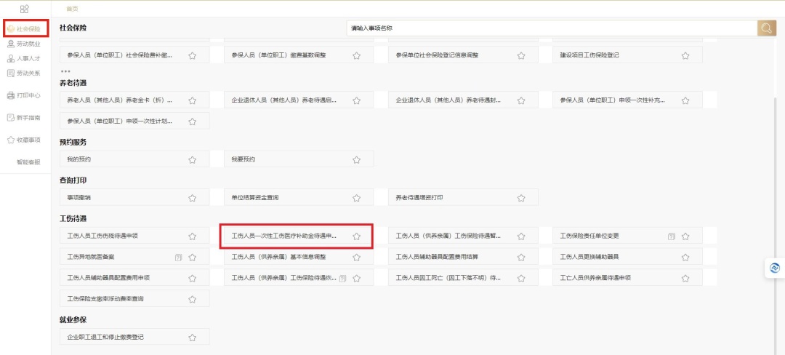Screen dimensions: 785x355
Task: Star the 单位结算资金查询 item
Action: point(356,198)
